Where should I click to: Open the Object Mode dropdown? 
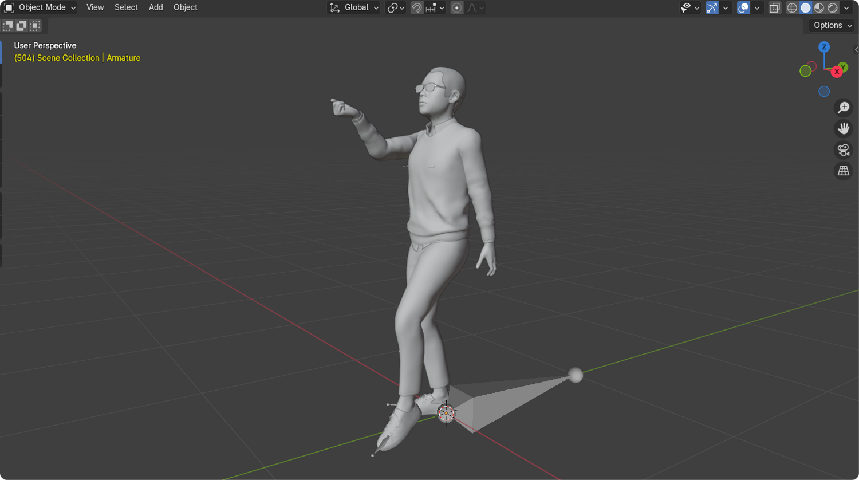click(40, 7)
